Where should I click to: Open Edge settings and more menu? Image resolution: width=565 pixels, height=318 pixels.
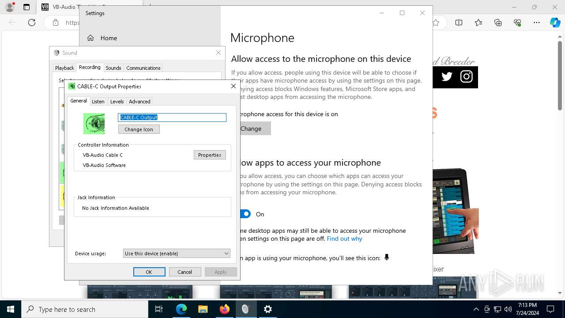(x=537, y=23)
